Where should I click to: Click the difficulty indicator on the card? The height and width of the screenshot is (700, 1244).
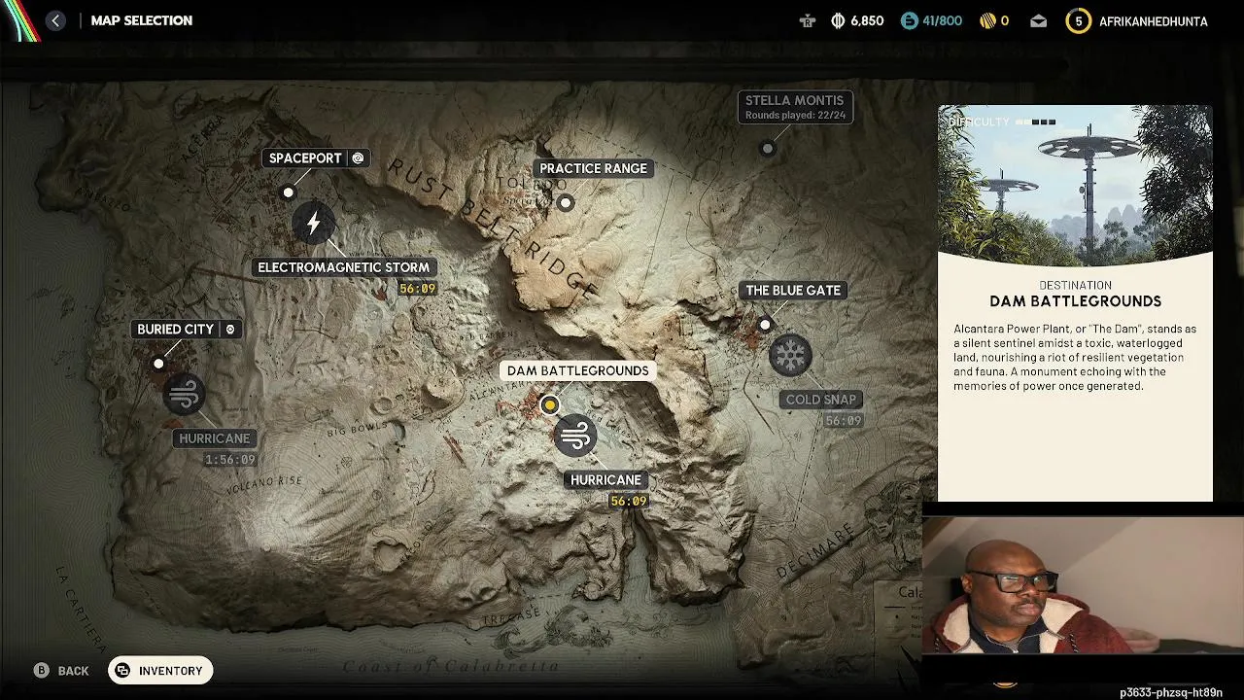coord(1002,122)
